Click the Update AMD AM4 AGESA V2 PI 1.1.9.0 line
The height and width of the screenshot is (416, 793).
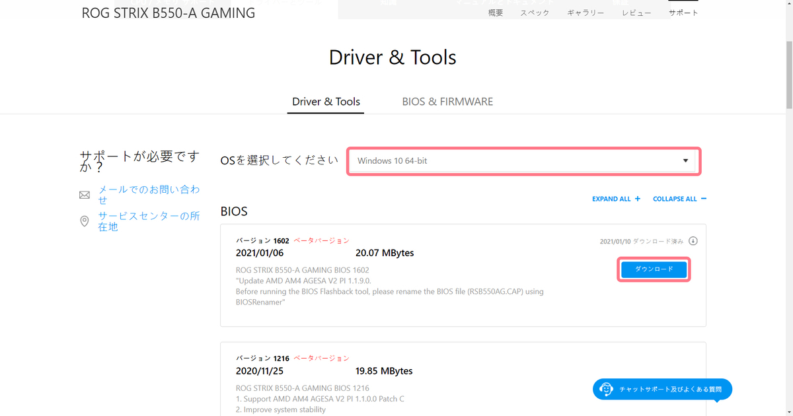point(305,281)
